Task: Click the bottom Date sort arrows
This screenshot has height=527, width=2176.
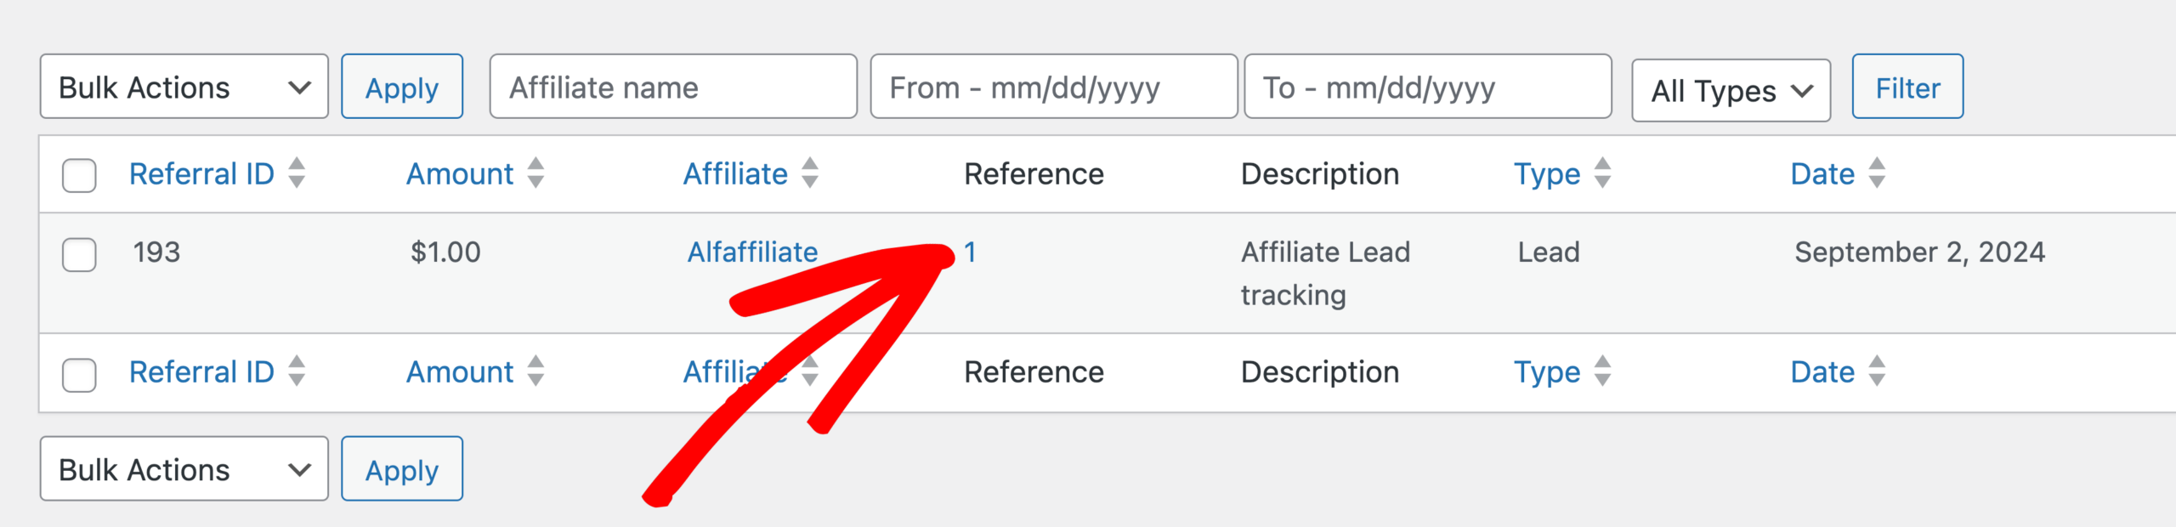Action: pos(1876,371)
